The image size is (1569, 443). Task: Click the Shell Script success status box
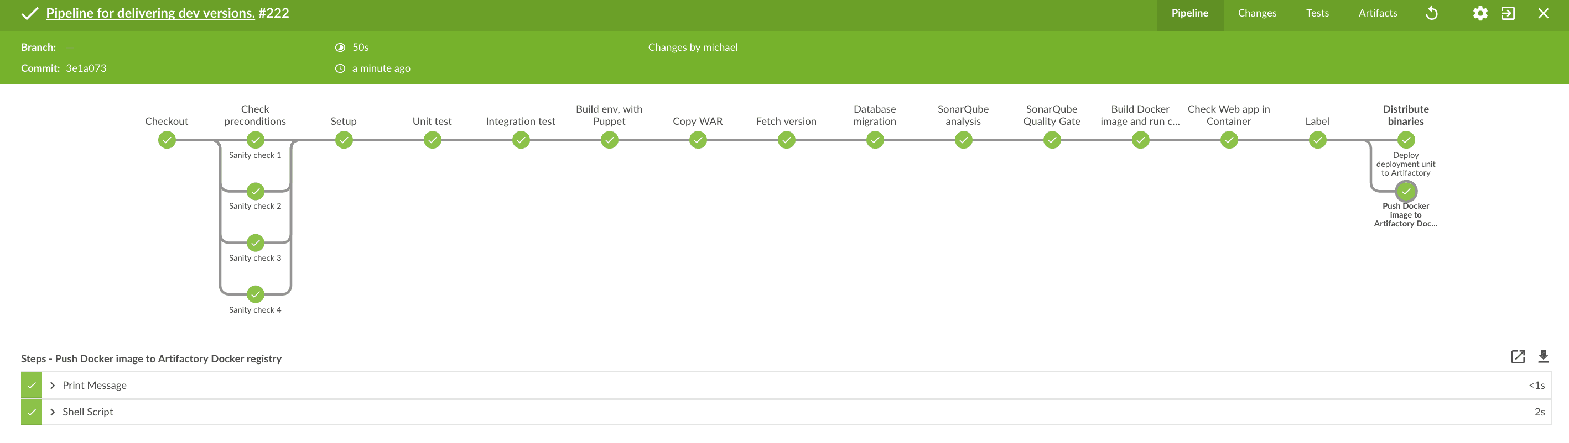[x=31, y=412]
